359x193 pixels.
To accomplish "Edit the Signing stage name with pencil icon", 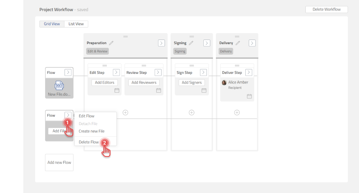I will (x=191, y=43).
